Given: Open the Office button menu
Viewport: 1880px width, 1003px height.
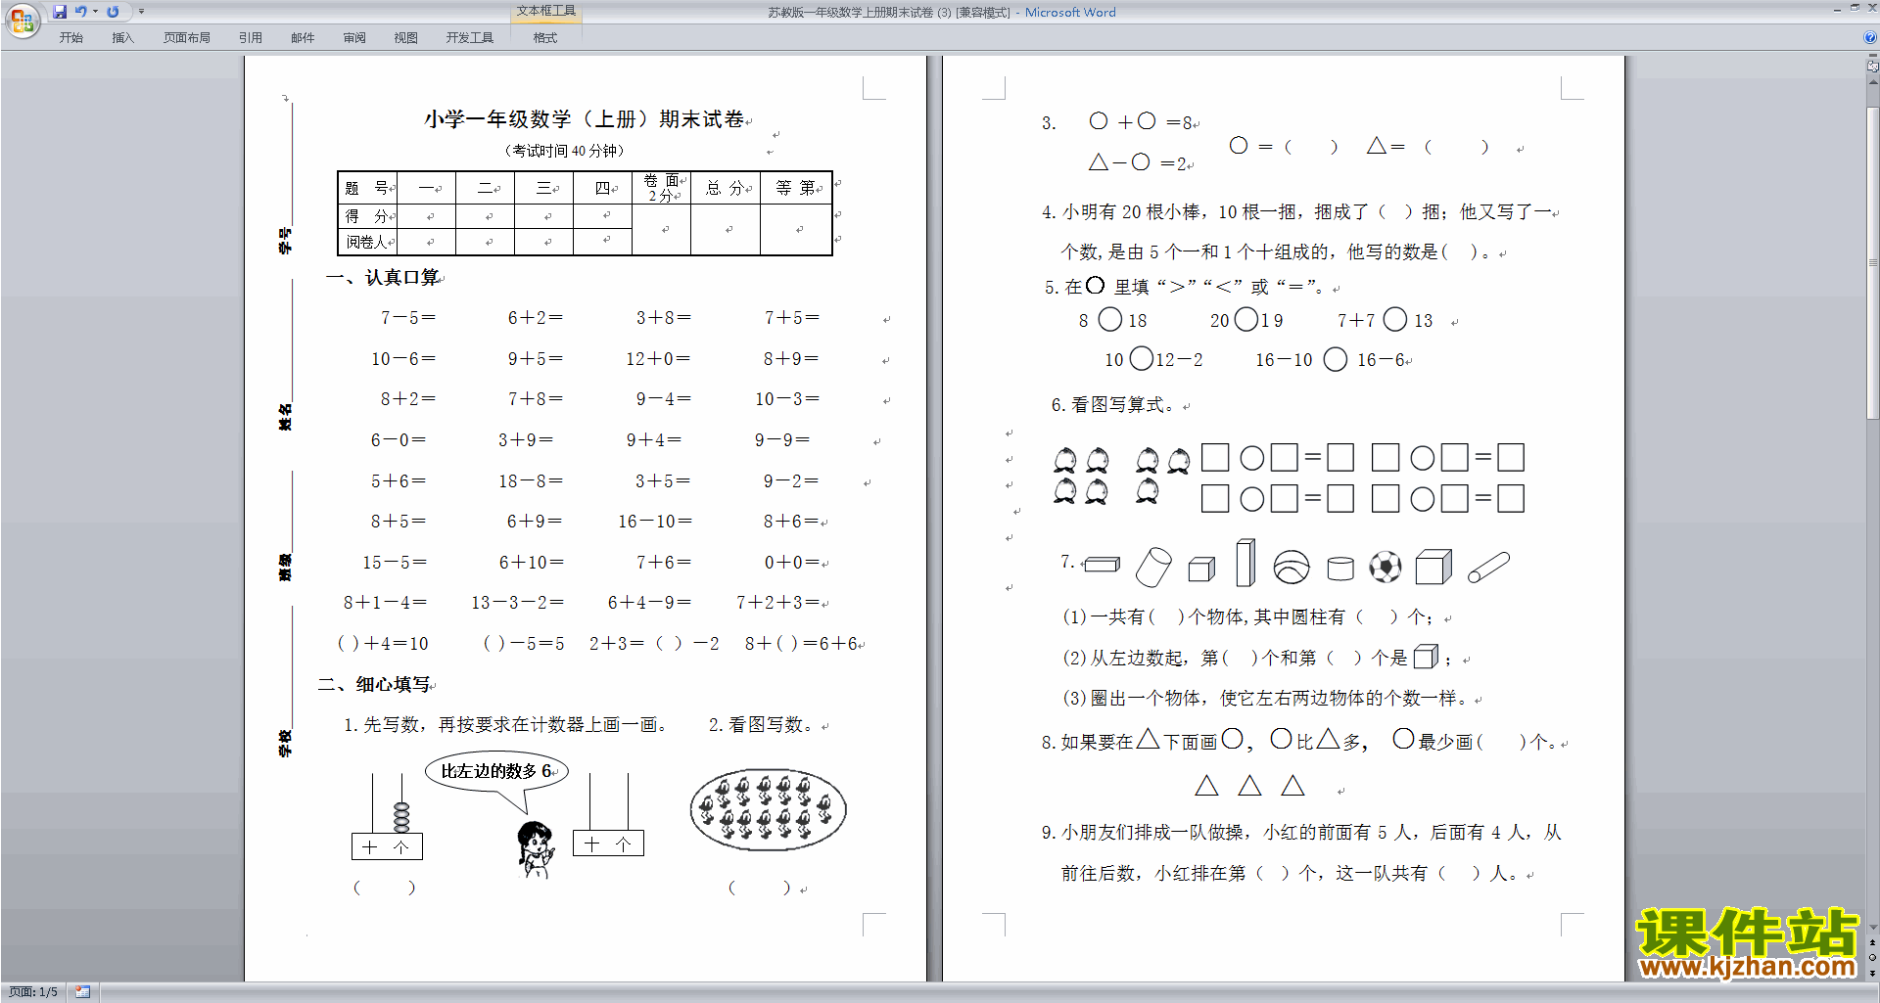Looking at the screenshot, I should click(22, 20).
